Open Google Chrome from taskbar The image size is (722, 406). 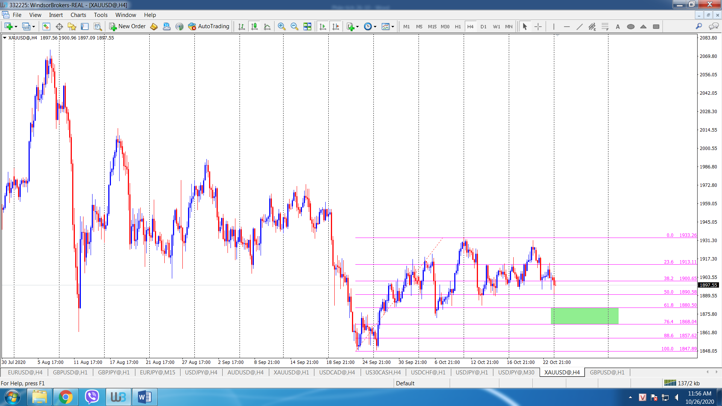pos(65,397)
